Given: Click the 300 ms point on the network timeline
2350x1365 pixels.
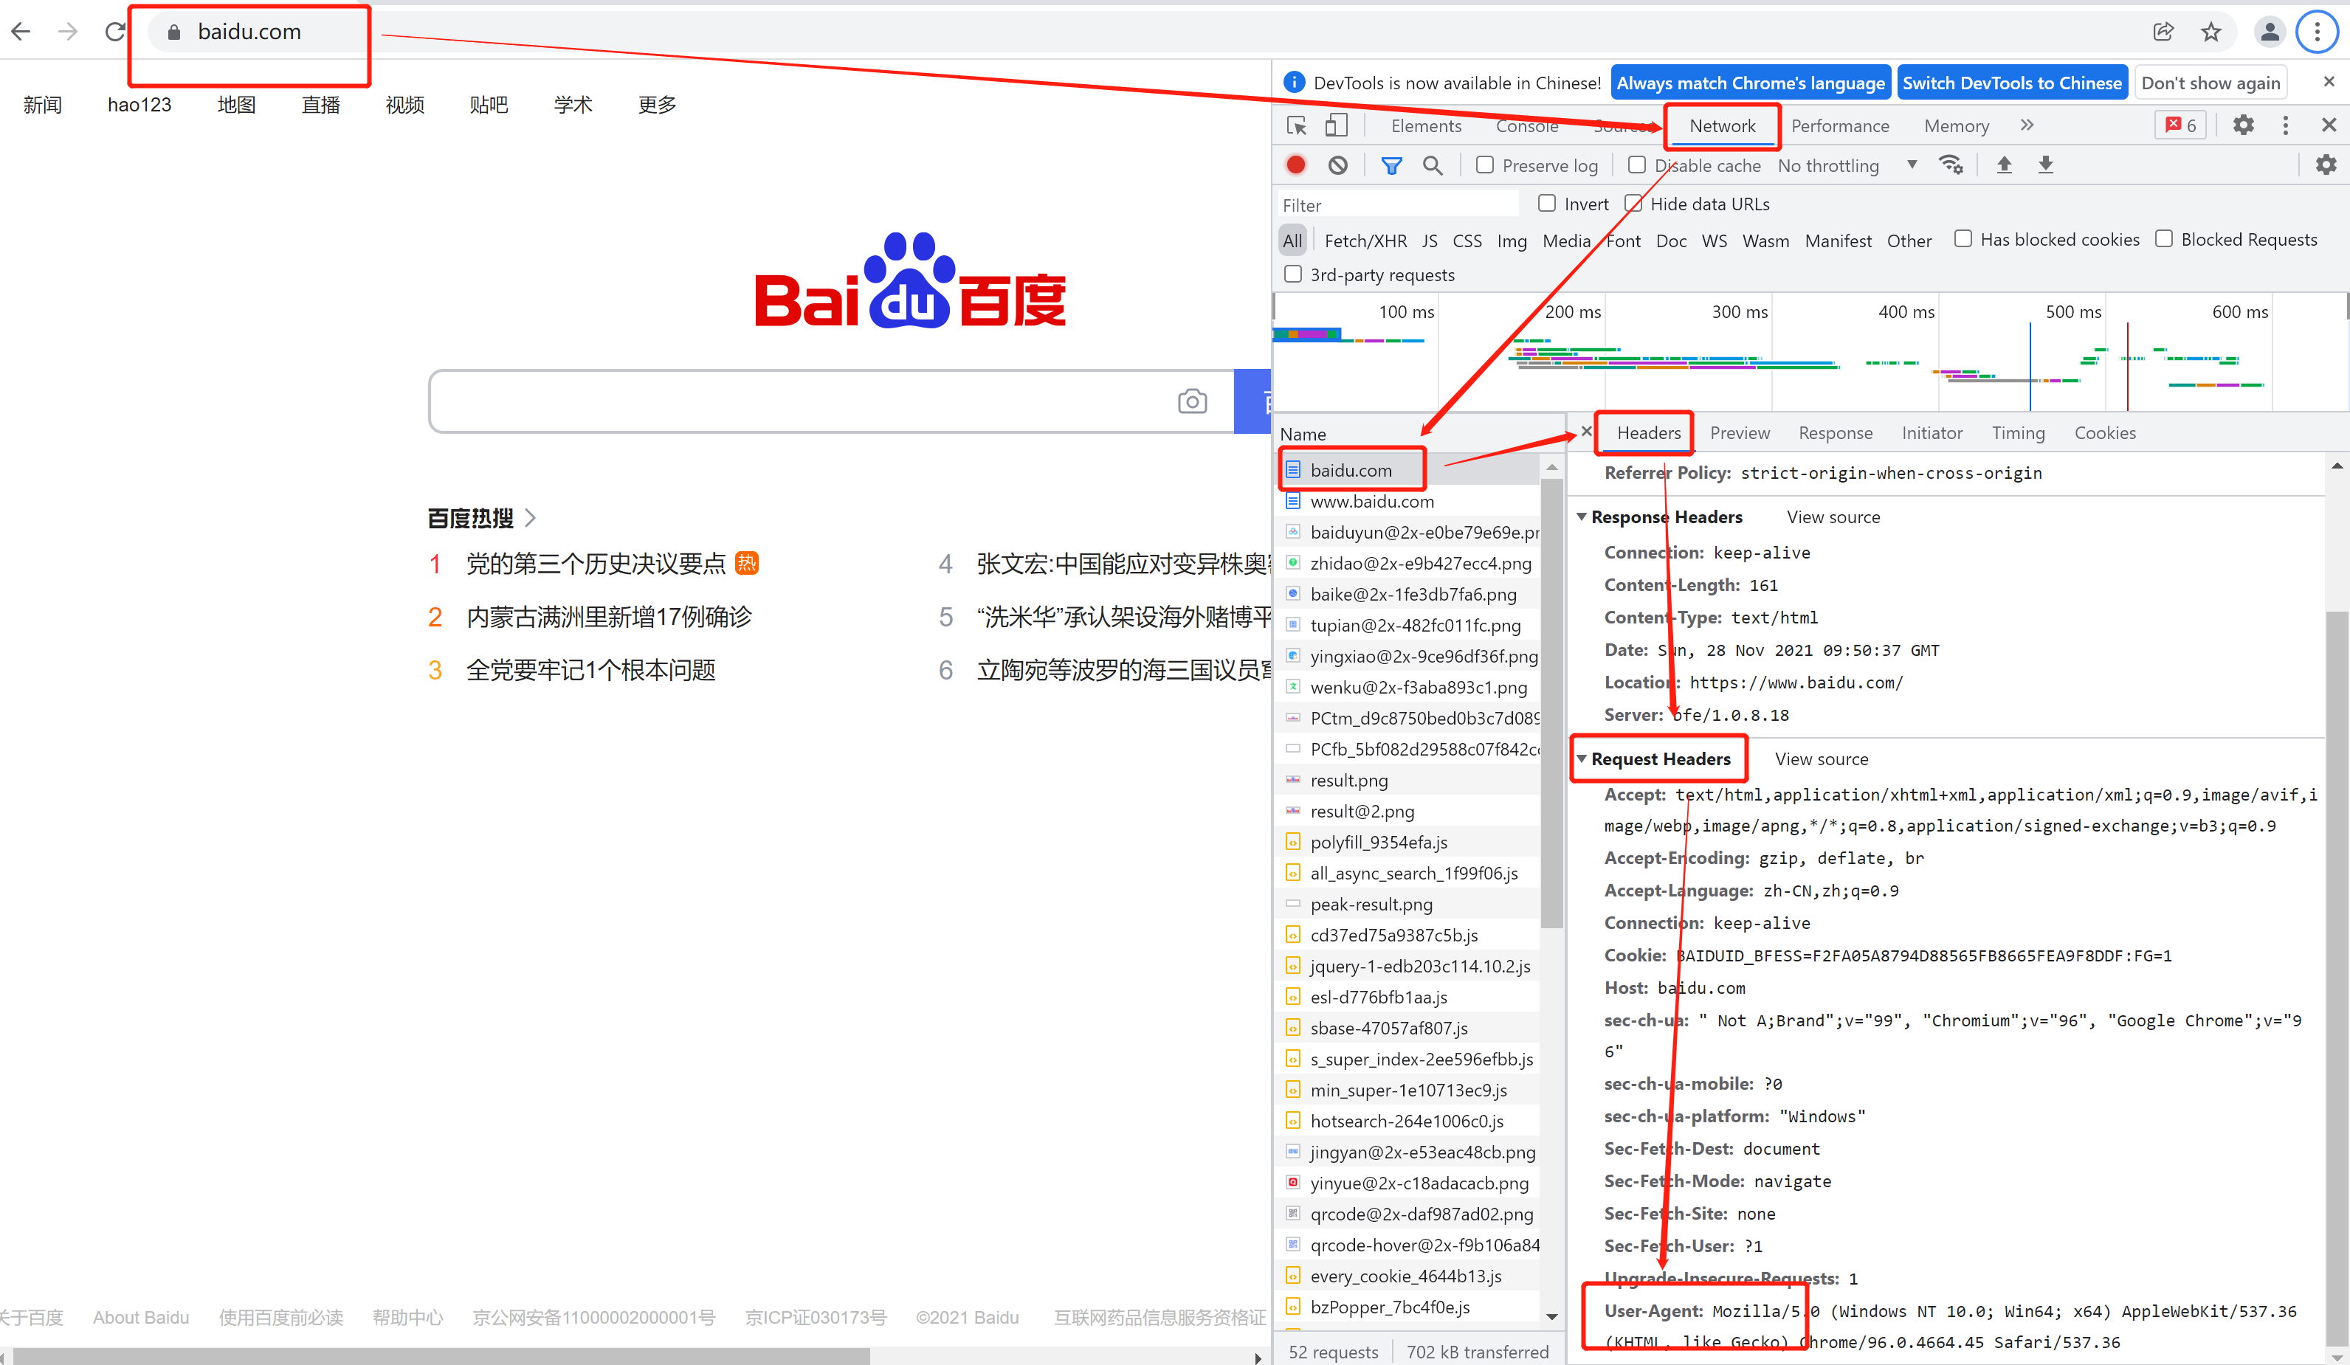Looking at the screenshot, I should tap(1739, 312).
